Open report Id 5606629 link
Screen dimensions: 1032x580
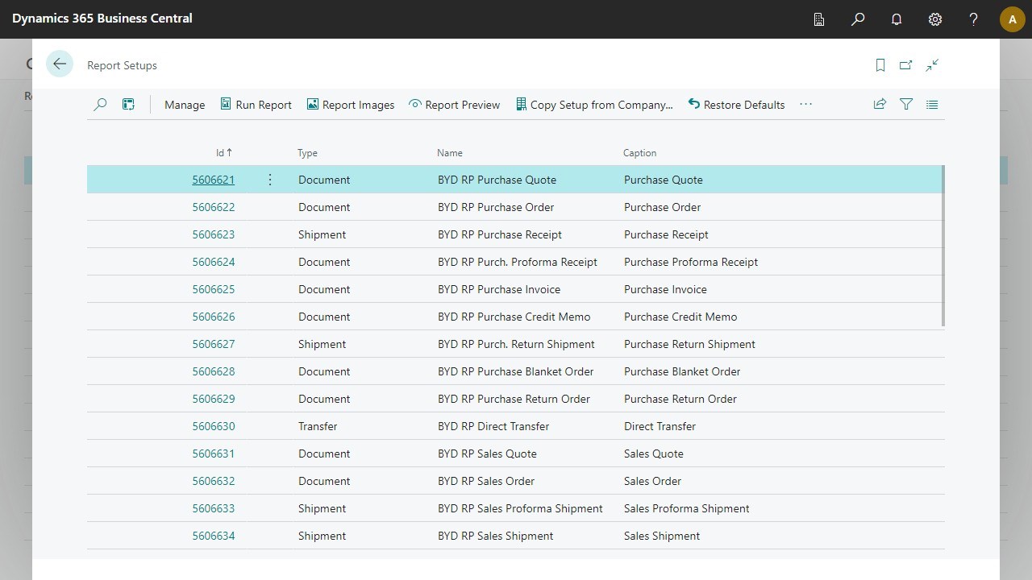213,399
